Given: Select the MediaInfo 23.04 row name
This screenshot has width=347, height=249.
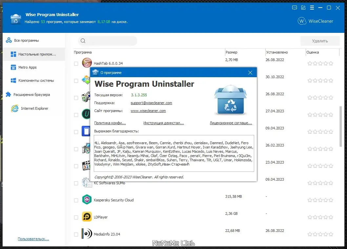Looking at the screenshot, I should 107,234.
